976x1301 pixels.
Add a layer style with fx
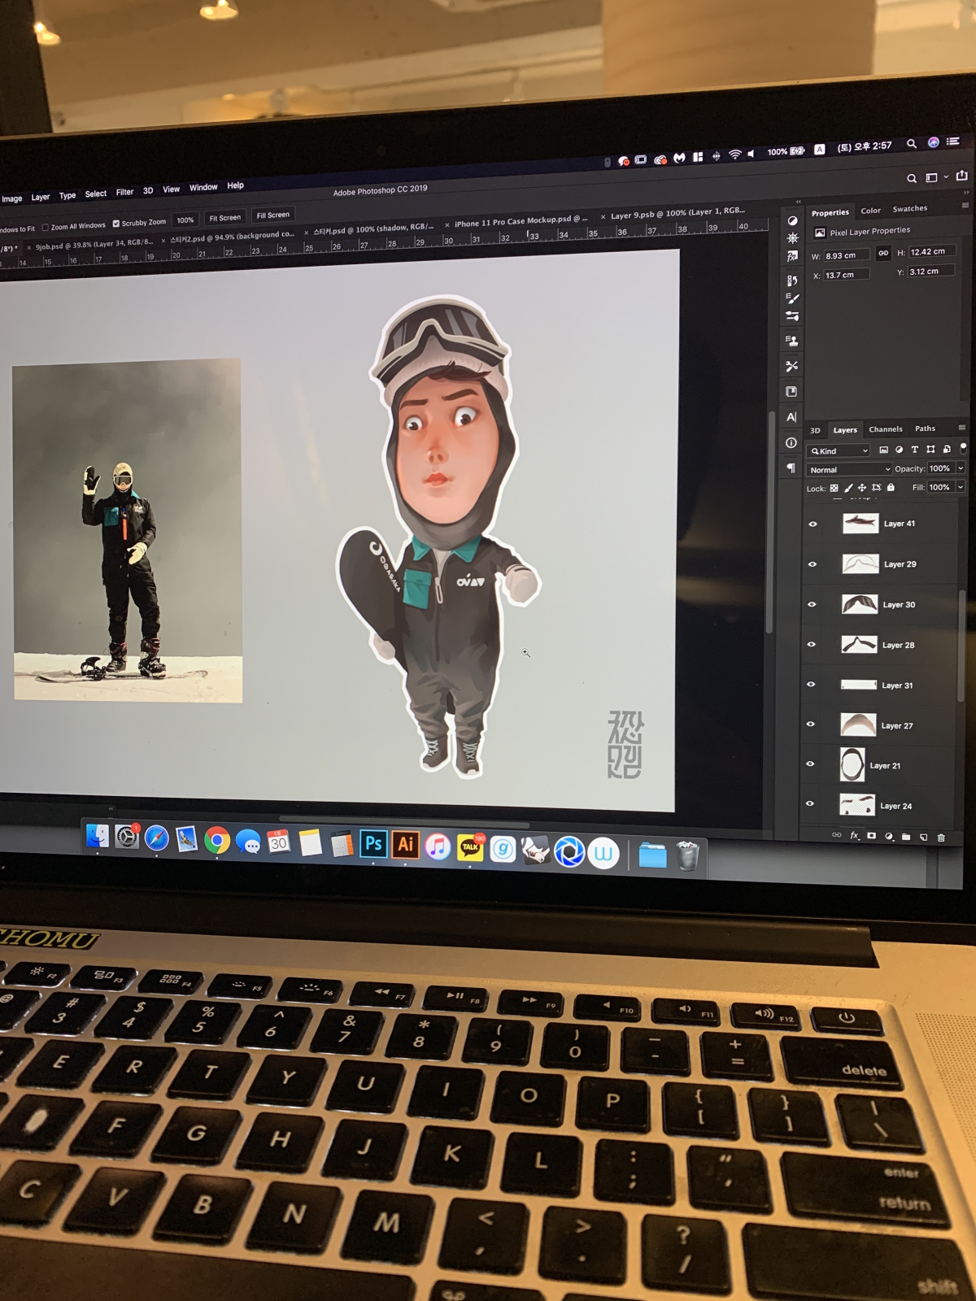[x=855, y=835]
